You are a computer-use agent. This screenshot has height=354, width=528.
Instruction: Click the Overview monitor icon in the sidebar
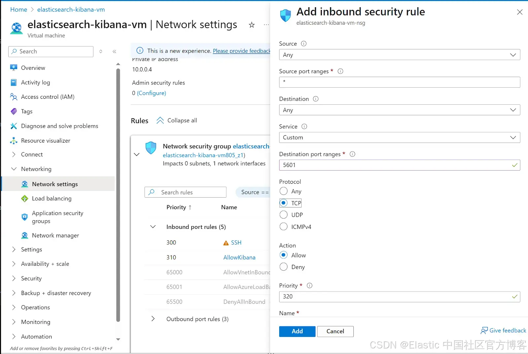14,68
